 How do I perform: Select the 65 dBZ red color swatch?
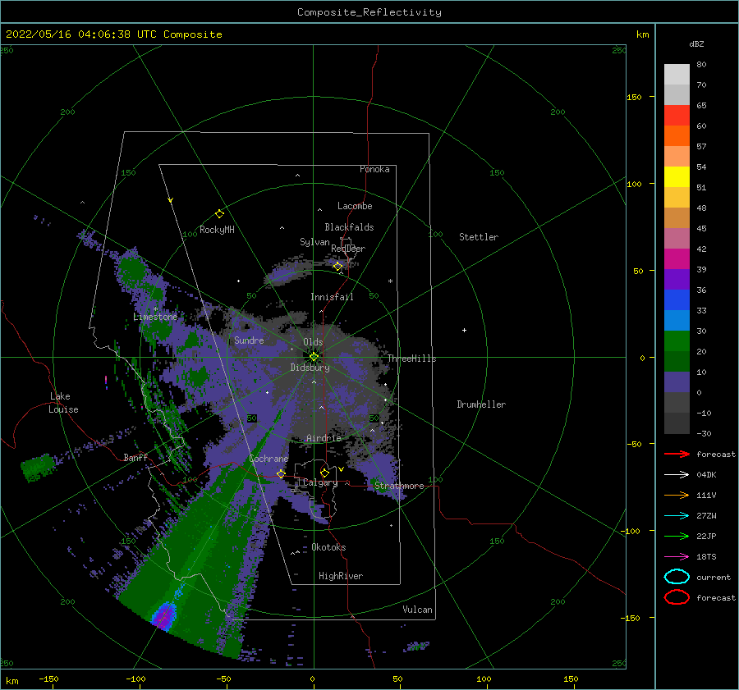click(x=677, y=116)
